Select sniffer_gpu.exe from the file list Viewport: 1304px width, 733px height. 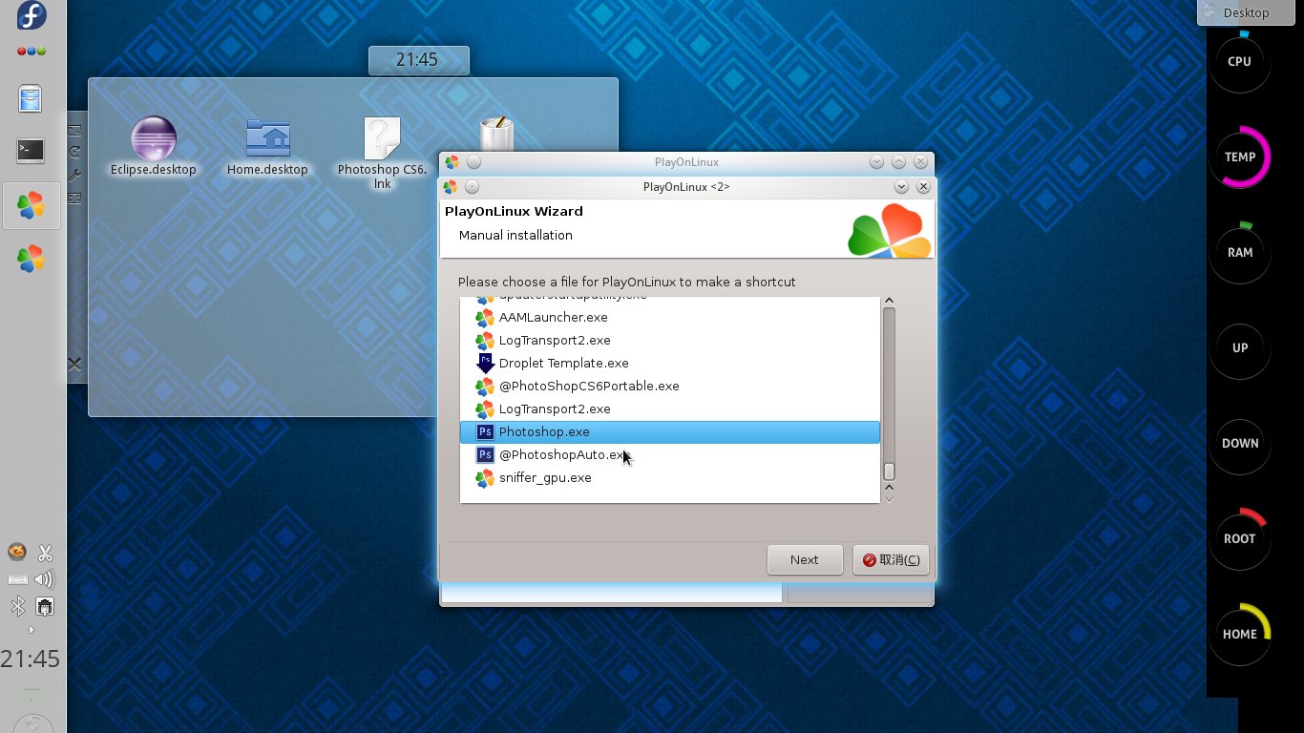click(669, 477)
